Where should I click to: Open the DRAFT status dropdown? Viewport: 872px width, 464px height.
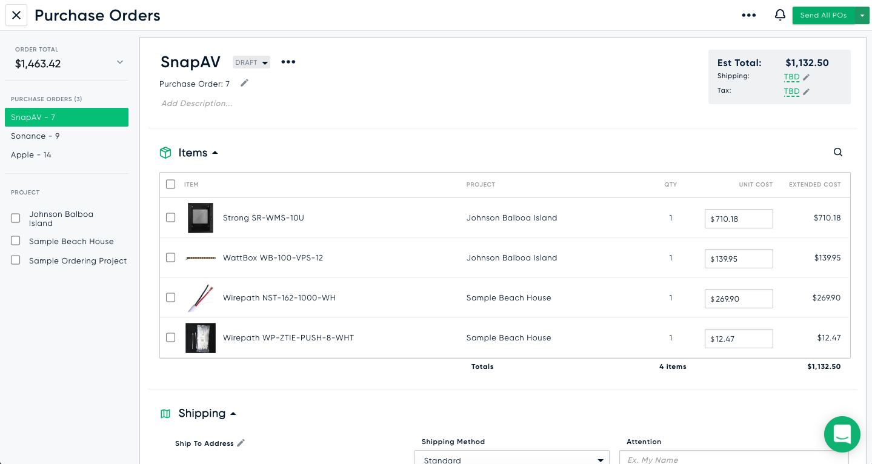click(x=251, y=62)
